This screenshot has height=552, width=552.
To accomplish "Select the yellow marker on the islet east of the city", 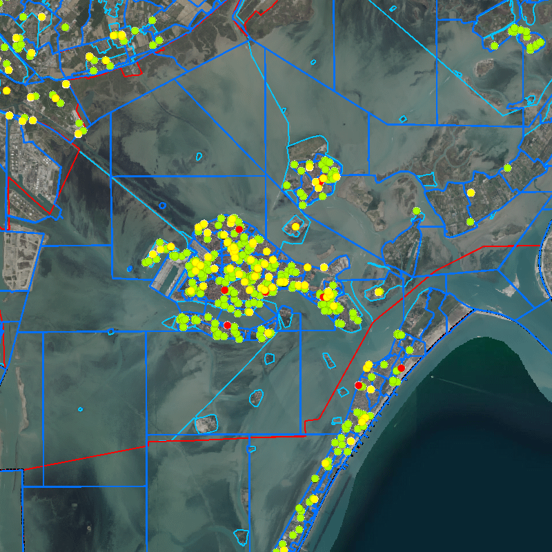I will tap(379, 292).
